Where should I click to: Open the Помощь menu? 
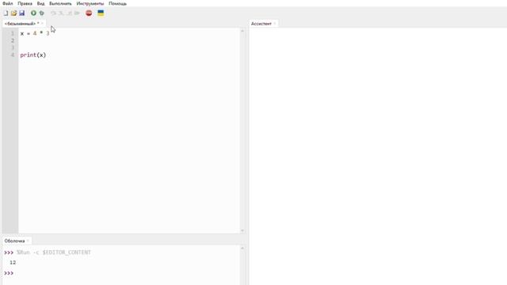pos(118,3)
